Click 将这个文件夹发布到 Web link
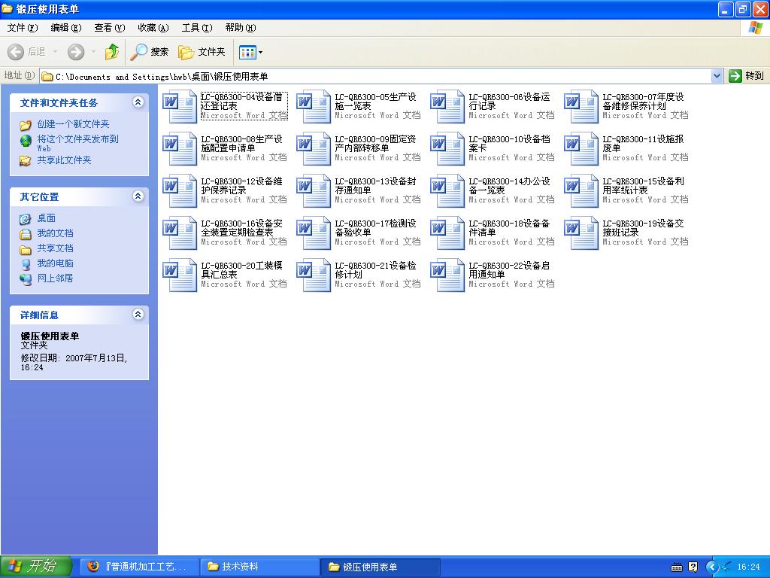 pos(77,143)
